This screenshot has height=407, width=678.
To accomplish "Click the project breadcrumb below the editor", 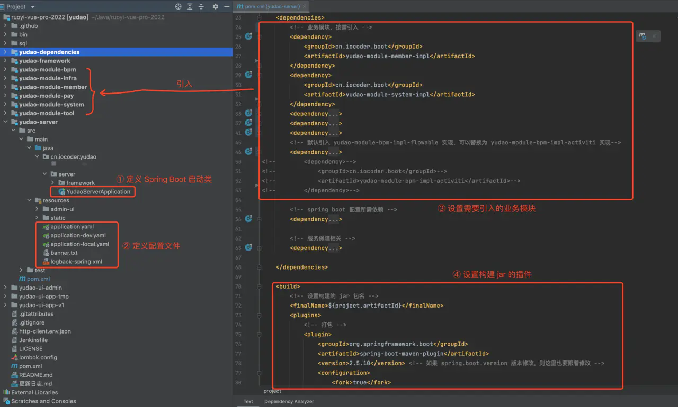I will [x=272, y=391].
